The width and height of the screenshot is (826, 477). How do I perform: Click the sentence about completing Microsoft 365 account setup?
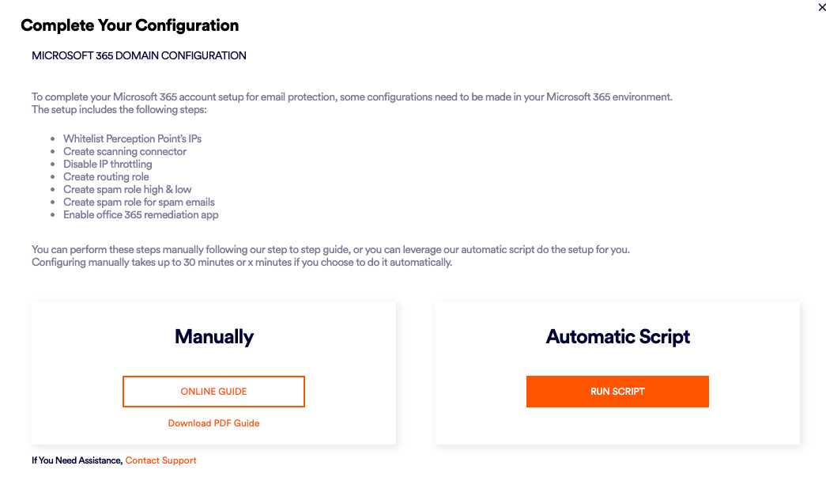coord(352,97)
